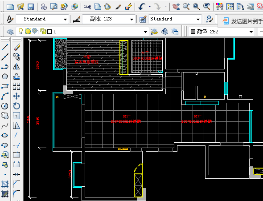
Task: Choose the Move tool
Action: [16, 96]
